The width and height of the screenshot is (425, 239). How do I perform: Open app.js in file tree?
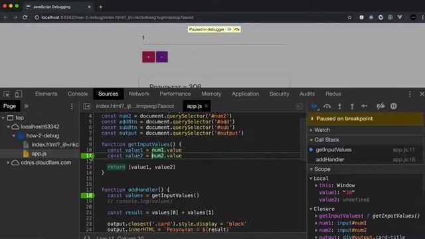(x=39, y=153)
